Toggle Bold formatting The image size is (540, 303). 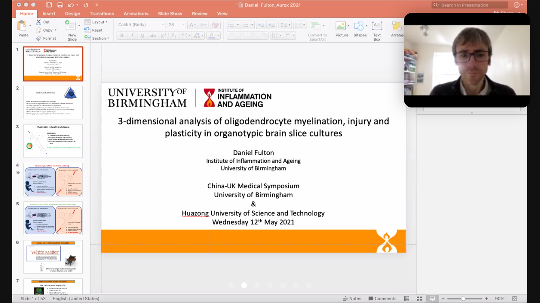pyautogui.click(x=121, y=36)
